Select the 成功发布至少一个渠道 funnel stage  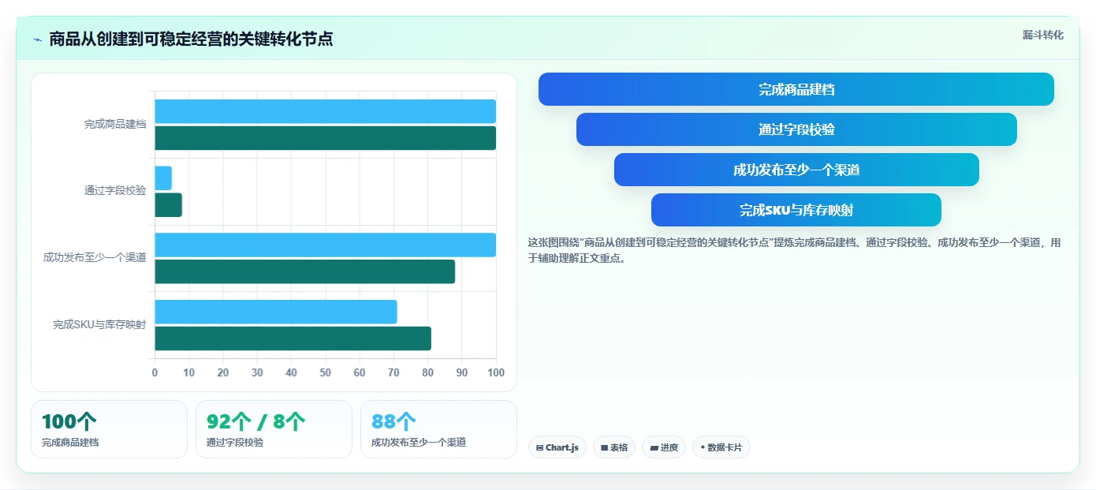(x=796, y=170)
